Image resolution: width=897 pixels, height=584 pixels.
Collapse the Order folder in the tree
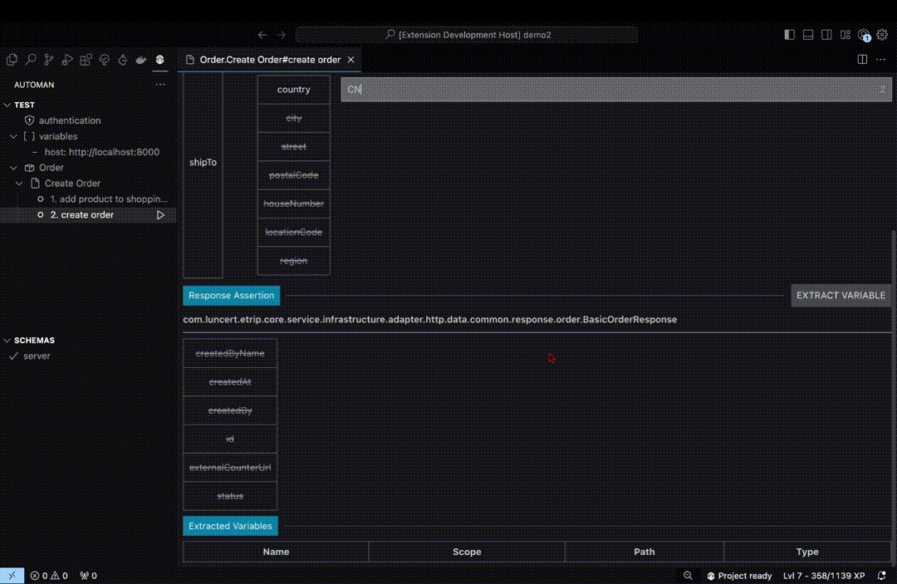13,167
